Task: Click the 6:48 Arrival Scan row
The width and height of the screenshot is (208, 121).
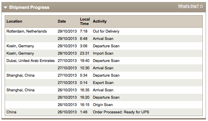Action: click(104, 39)
